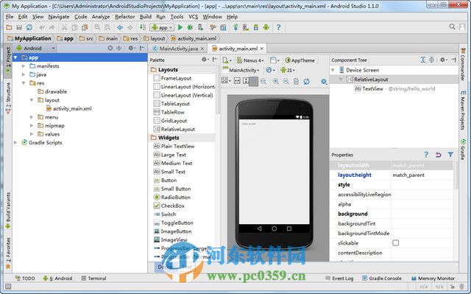Open the Event Log window
Viewport: 471px width, 294px height.
click(x=339, y=279)
